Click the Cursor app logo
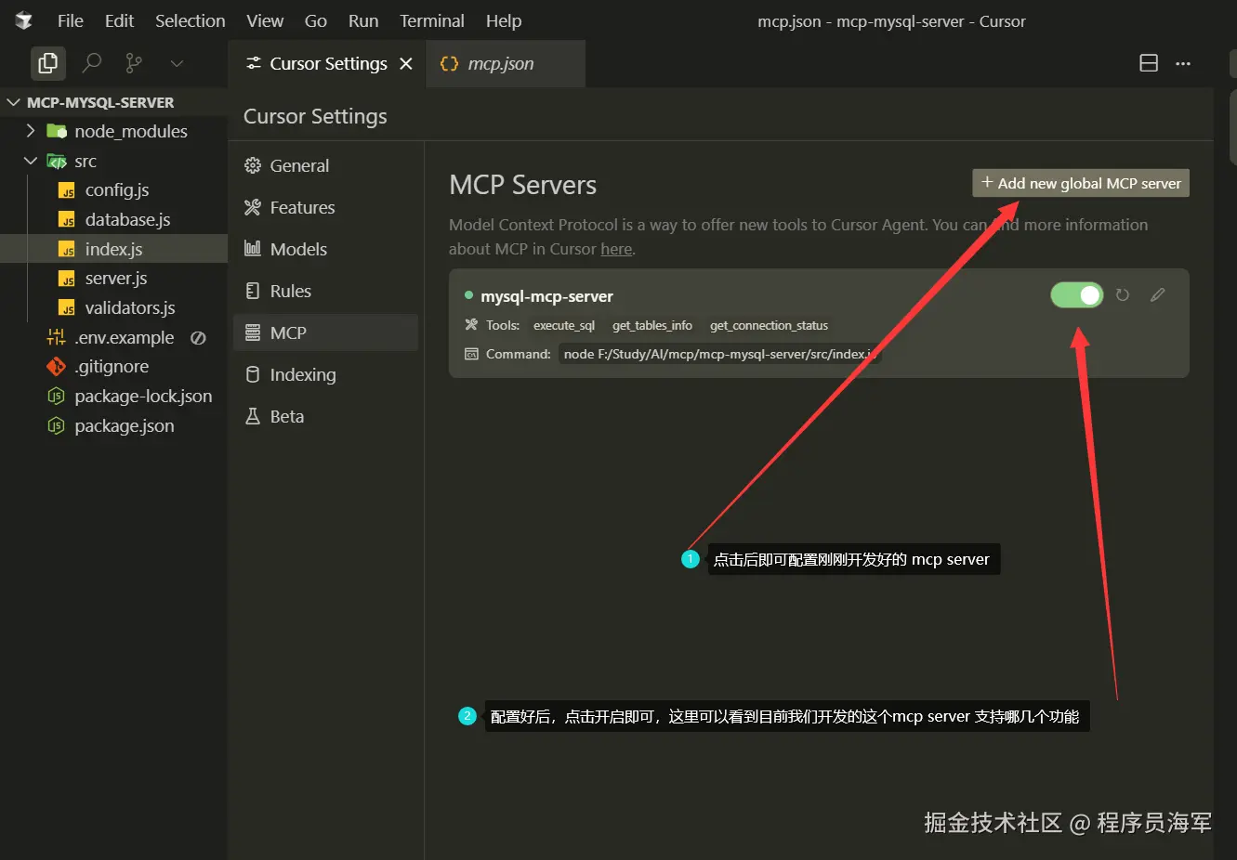This screenshot has width=1237, height=860. (23, 20)
